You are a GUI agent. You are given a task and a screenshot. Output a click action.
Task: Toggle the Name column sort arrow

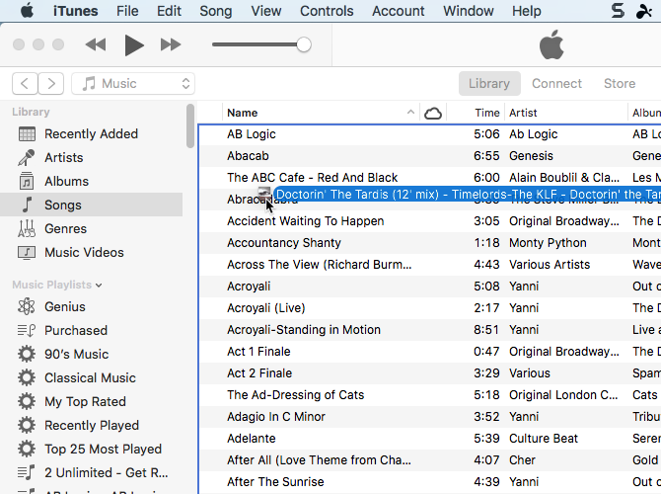point(410,113)
